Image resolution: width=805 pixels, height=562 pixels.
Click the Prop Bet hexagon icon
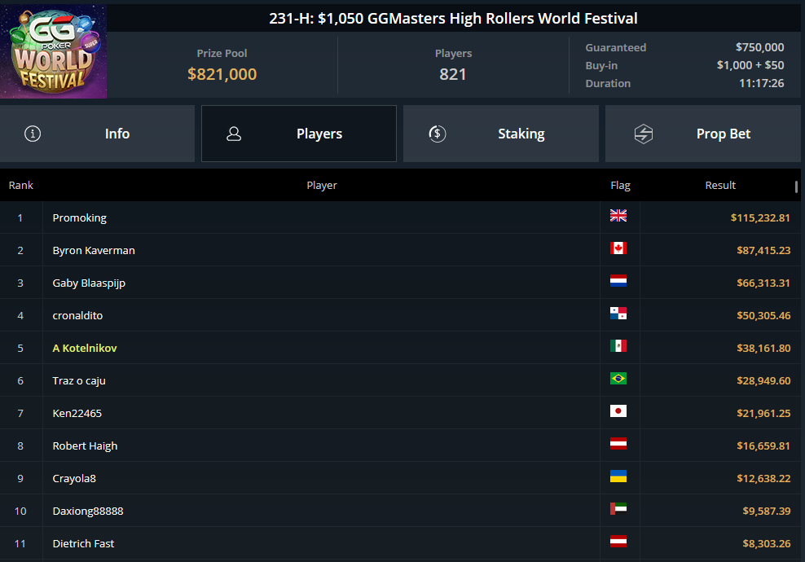(x=644, y=134)
